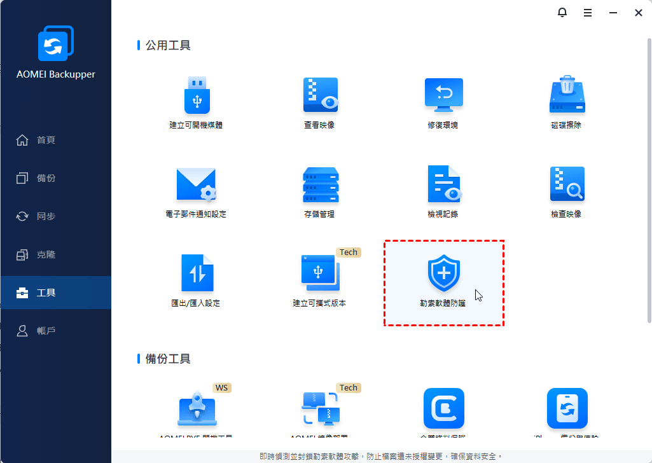The width and height of the screenshot is (652, 463).
Task: Switch to the 克隆 sidebar section
Action: pyautogui.click(x=56, y=254)
